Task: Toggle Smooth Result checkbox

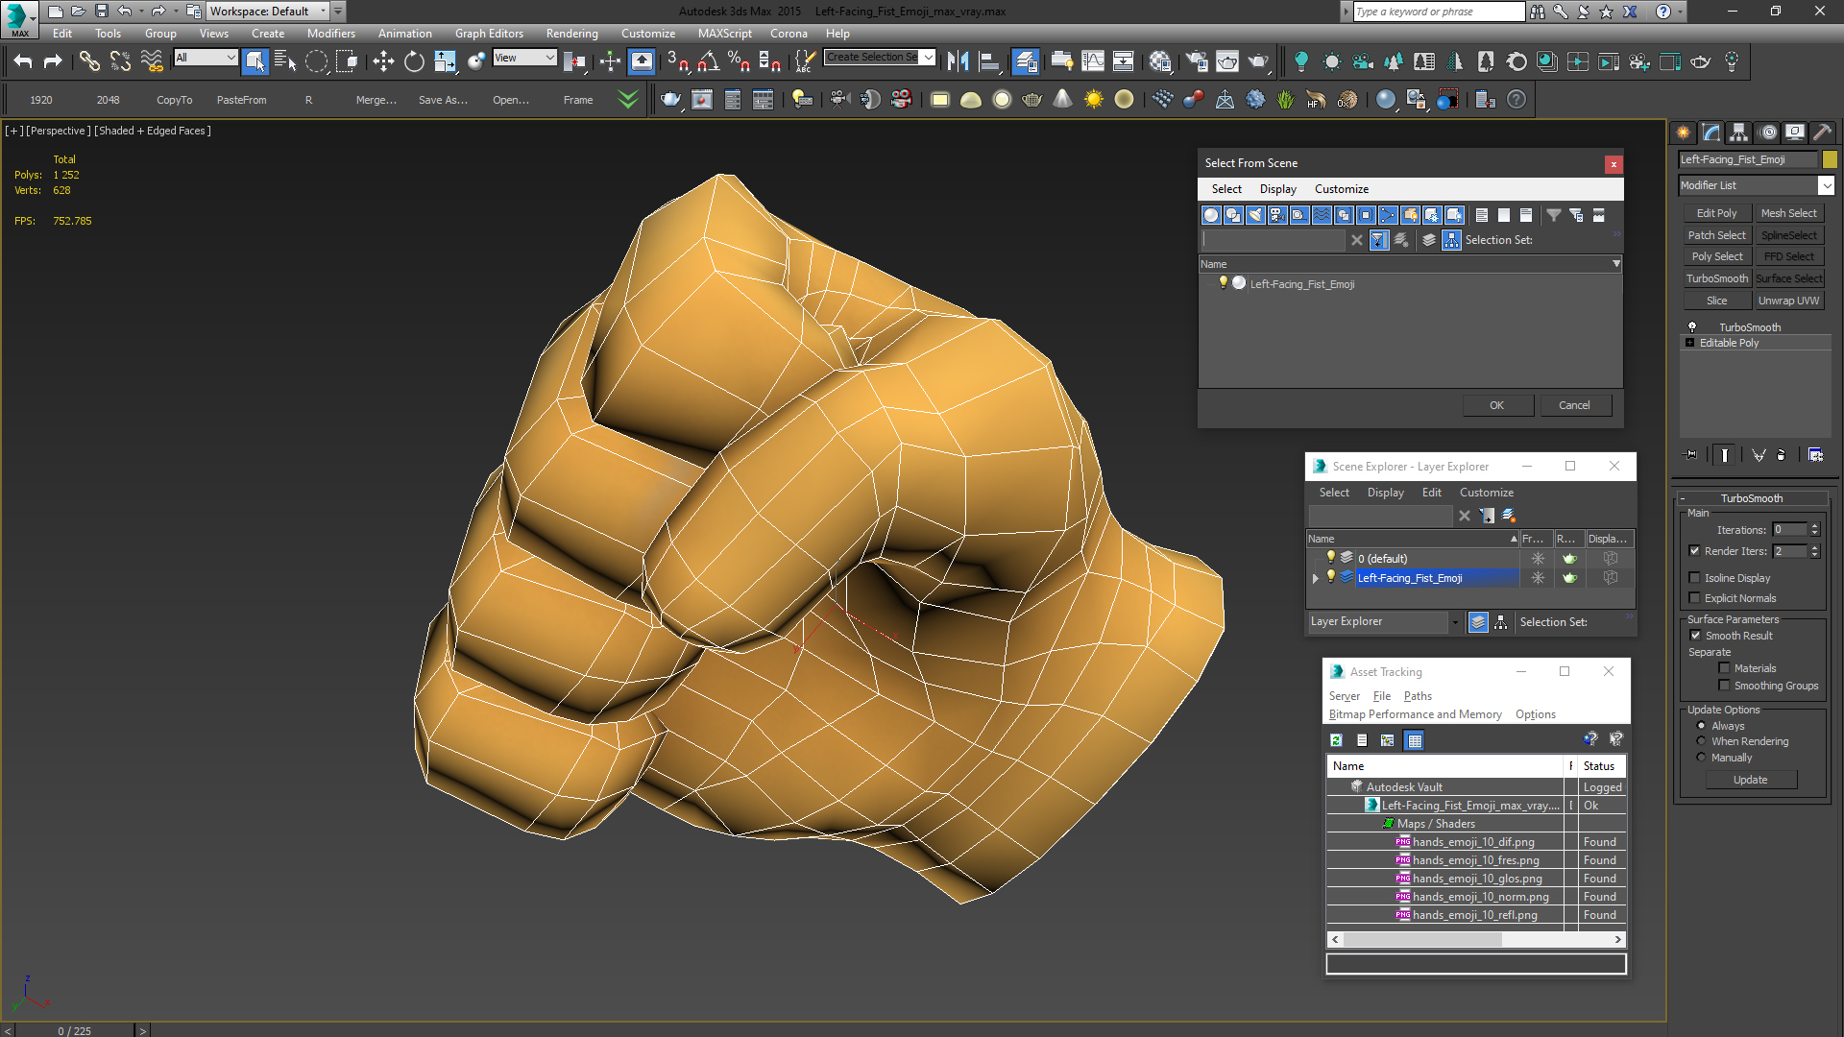Action: pyautogui.click(x=1695, y=636)
